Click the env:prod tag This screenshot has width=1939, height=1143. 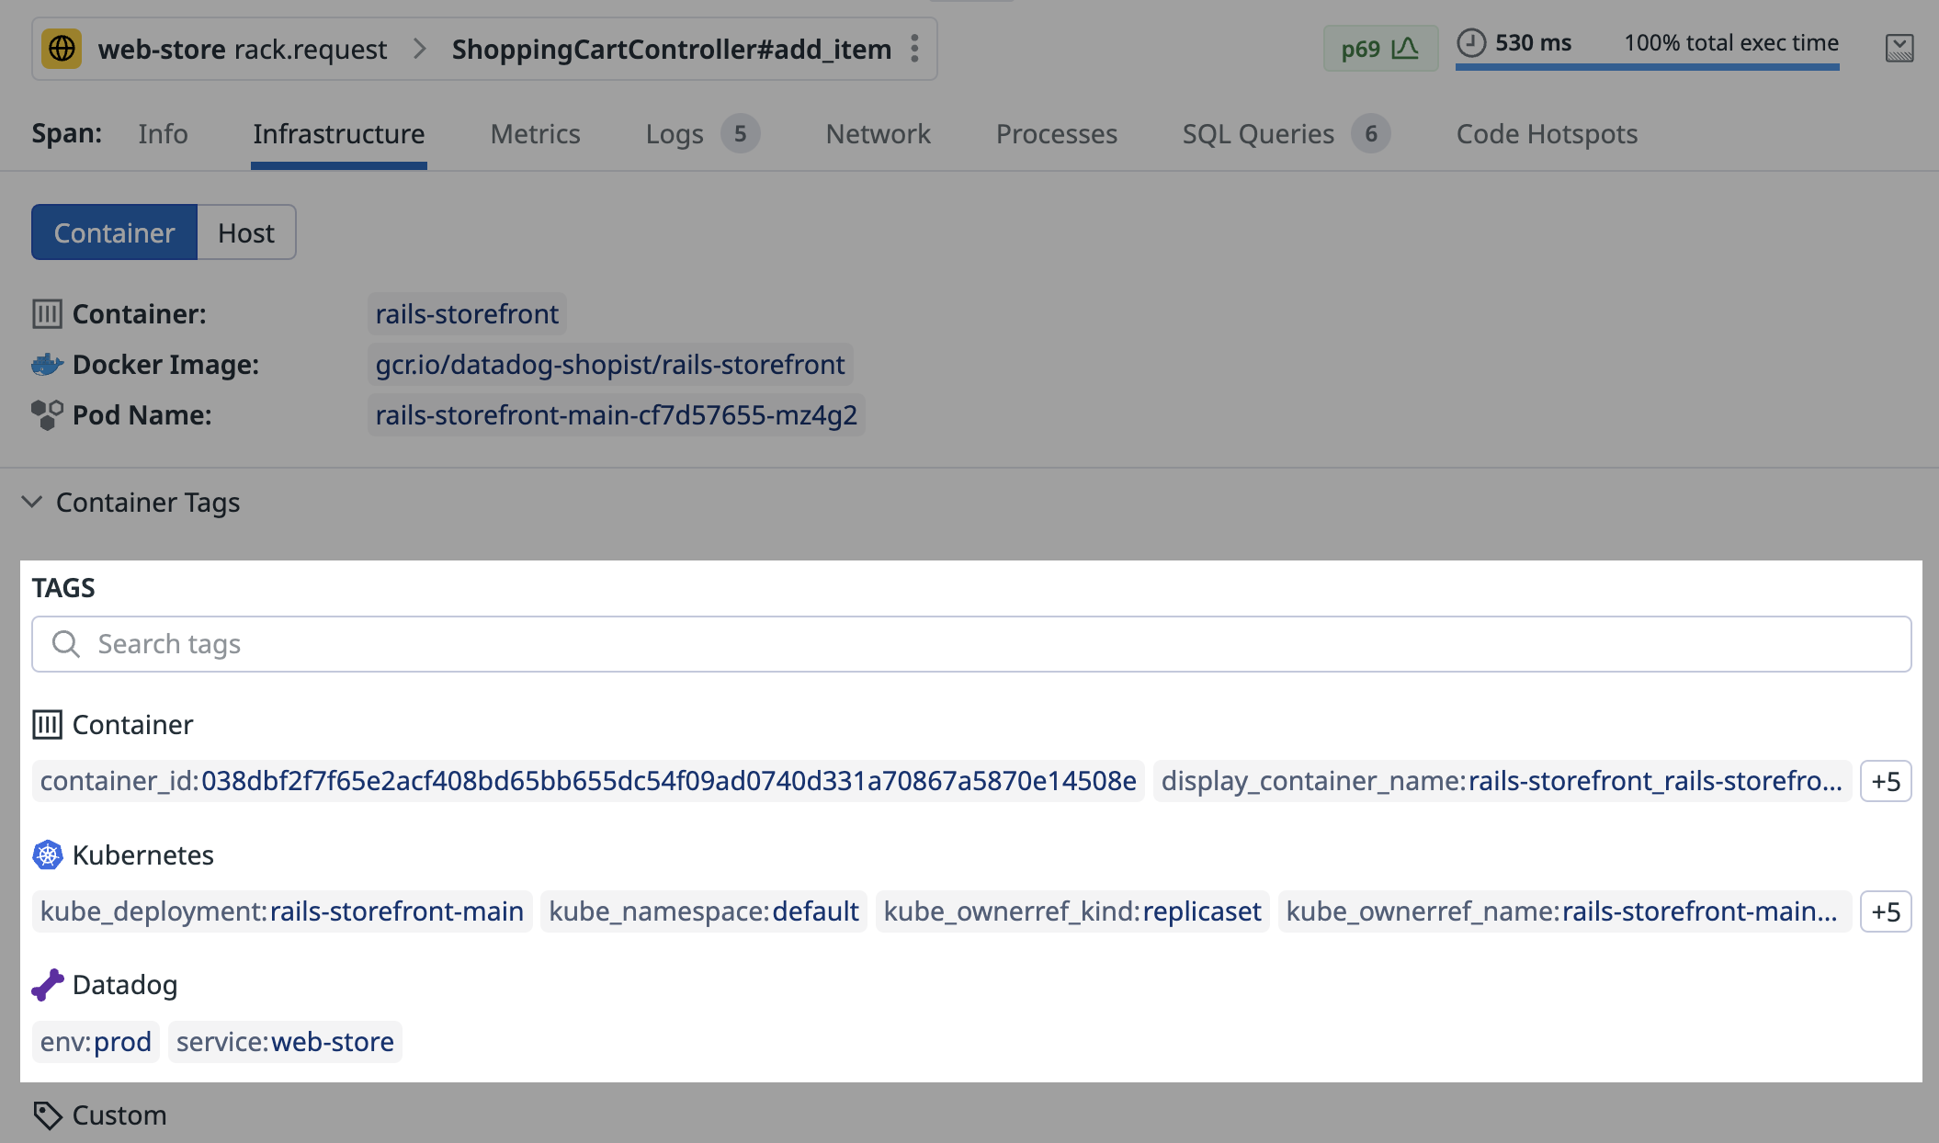(x=96, y=1042)
